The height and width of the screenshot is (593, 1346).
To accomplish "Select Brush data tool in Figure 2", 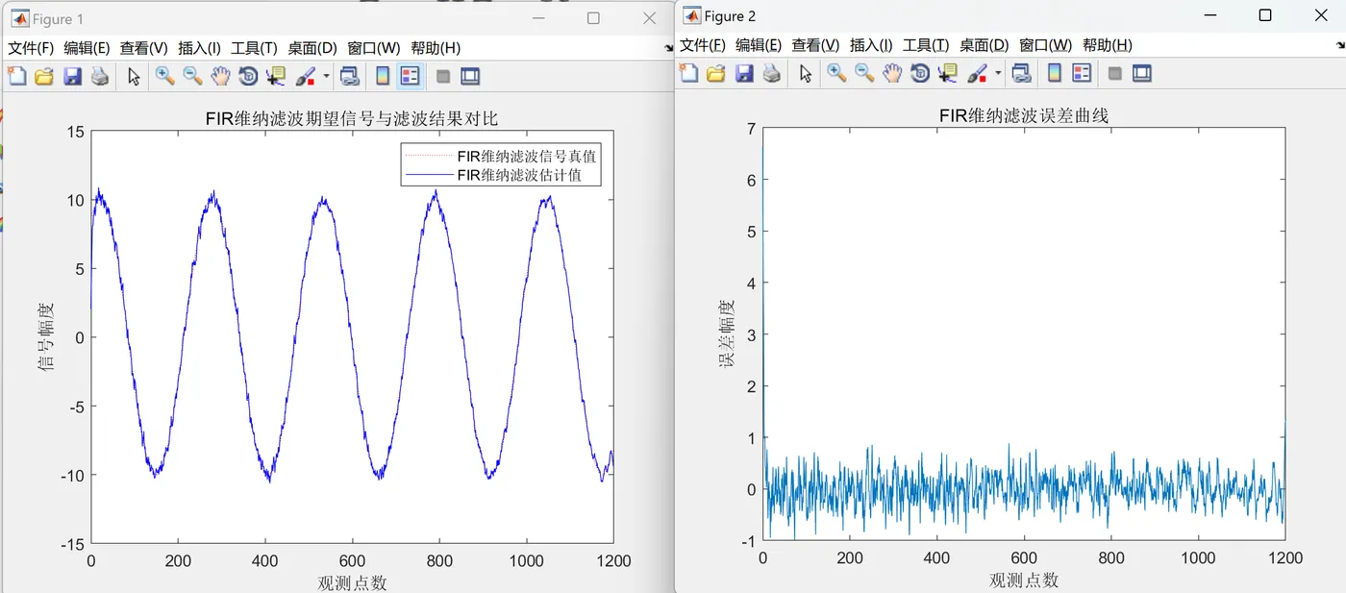I will point(978,73).
